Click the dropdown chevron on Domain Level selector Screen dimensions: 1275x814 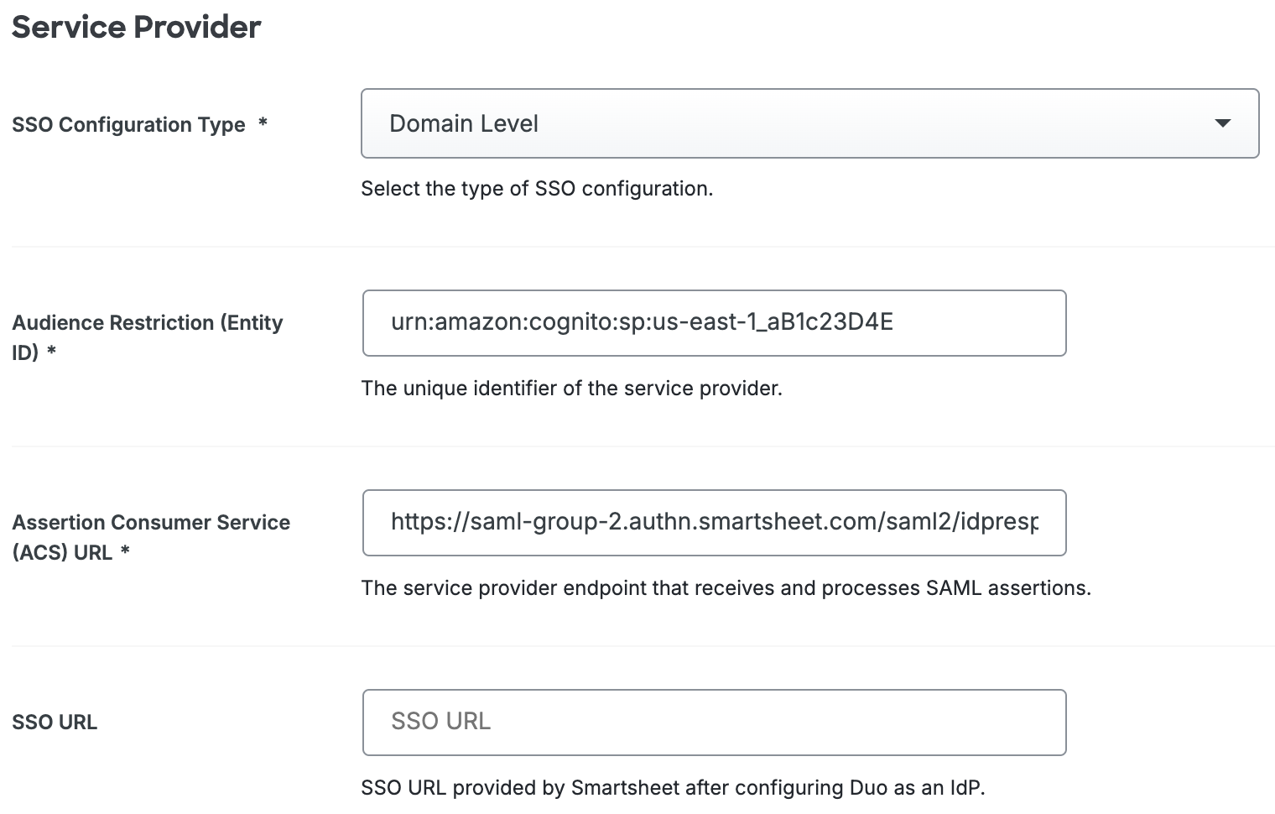(x=1222, y=123)
